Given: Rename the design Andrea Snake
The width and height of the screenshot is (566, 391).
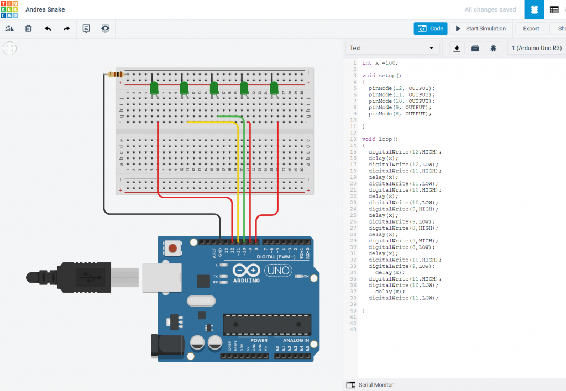Looking at the screenshot, I should [x=45, y=10].
